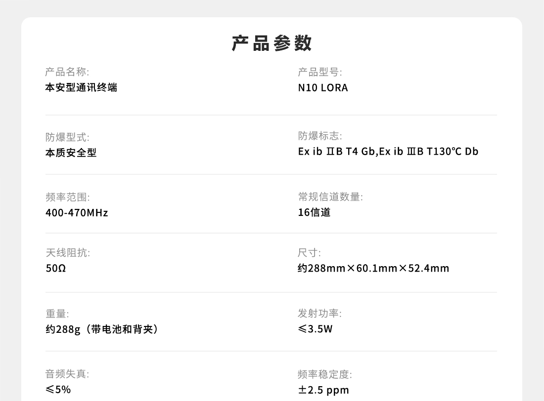Select the 频率范围 label
544x401 pixels.
(68, 197)
